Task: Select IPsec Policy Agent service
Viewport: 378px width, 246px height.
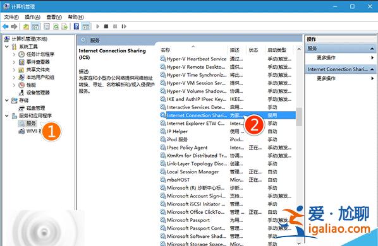Action: 228,148
